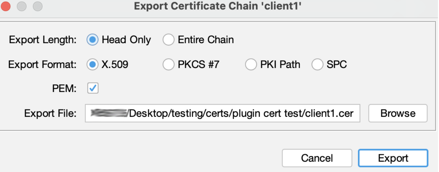The height and width of the screenshot is (172, 439).
Task: Click the 'Export File:' label
Action: pos(50,113)
